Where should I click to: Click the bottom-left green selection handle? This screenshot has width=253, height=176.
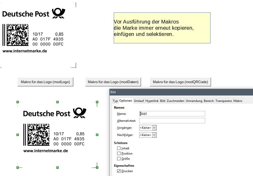18,167
